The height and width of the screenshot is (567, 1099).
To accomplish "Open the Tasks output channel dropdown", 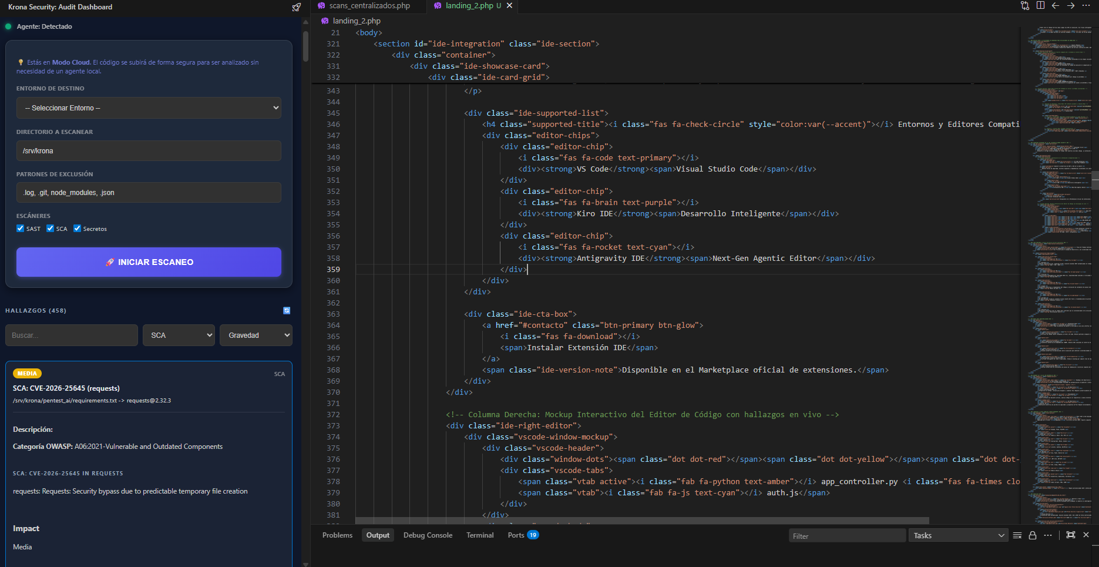I will pos(959,535).
